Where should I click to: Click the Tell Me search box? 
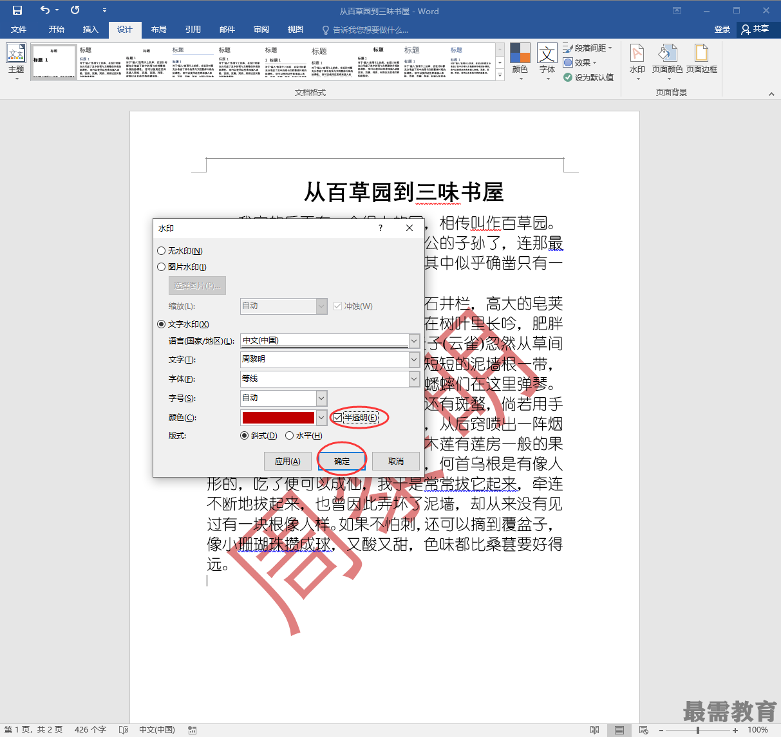[x=365, y=30]
